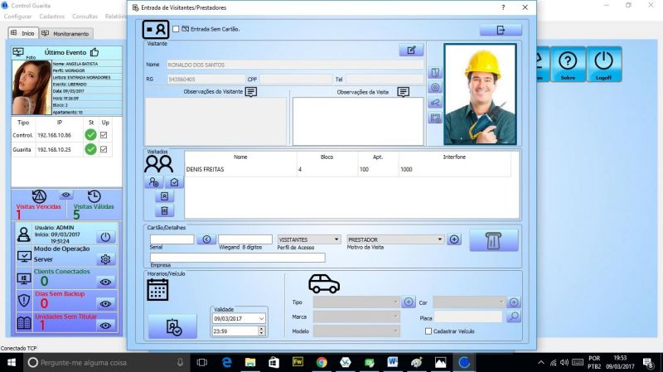This screenshot has width=663, height=372.
Task: Switch to the Monitoramento tab
Action: [x=66, y=33]
